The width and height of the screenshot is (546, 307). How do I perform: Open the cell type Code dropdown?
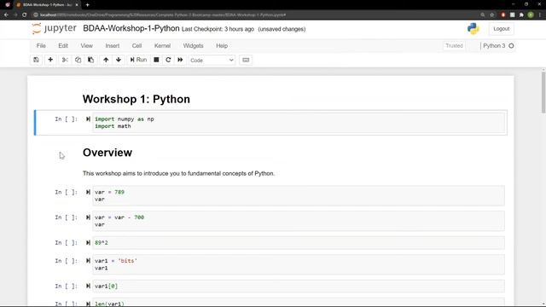[212, 61]
